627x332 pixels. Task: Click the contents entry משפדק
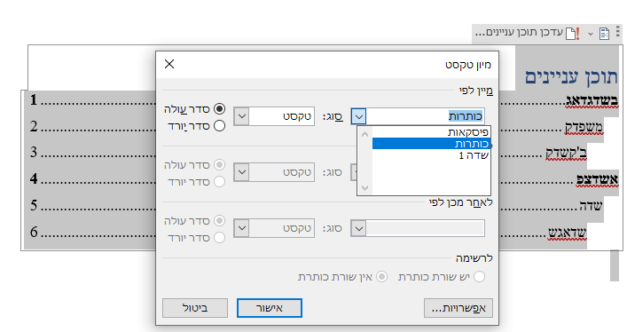tap(584, 127)
